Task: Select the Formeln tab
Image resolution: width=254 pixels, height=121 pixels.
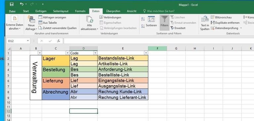Action: (x=80, y=11)
